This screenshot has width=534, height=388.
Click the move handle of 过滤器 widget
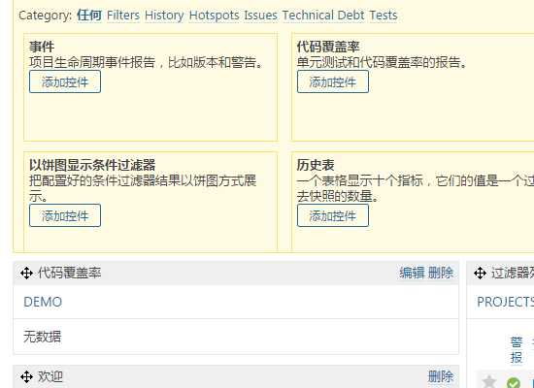pyautogui.click(x=481, y=273)
